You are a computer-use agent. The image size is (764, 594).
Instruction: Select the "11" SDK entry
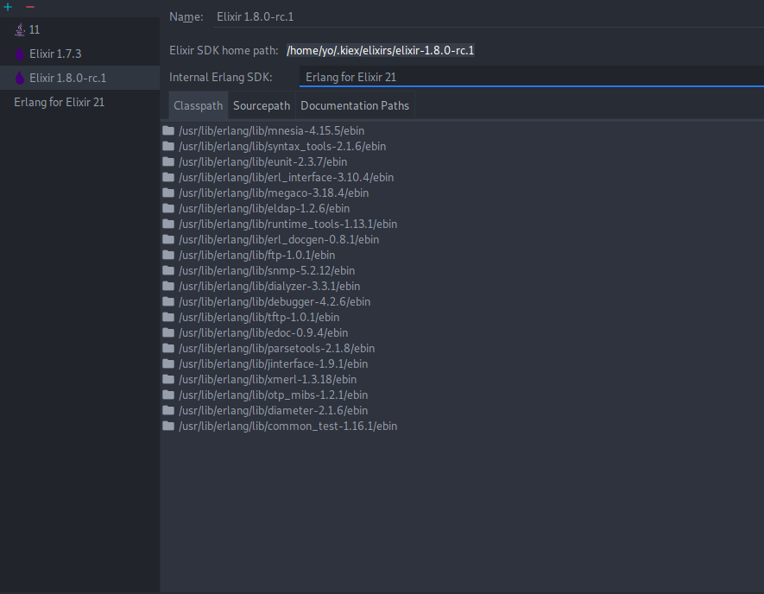click(x=36, y=28)
